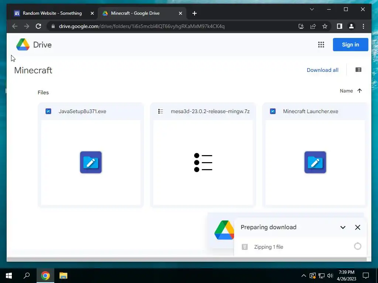The width and height of the screenshot is (378, 283).
Task: Collapse the Preparing download panel
Action: [x=343, y=227]
